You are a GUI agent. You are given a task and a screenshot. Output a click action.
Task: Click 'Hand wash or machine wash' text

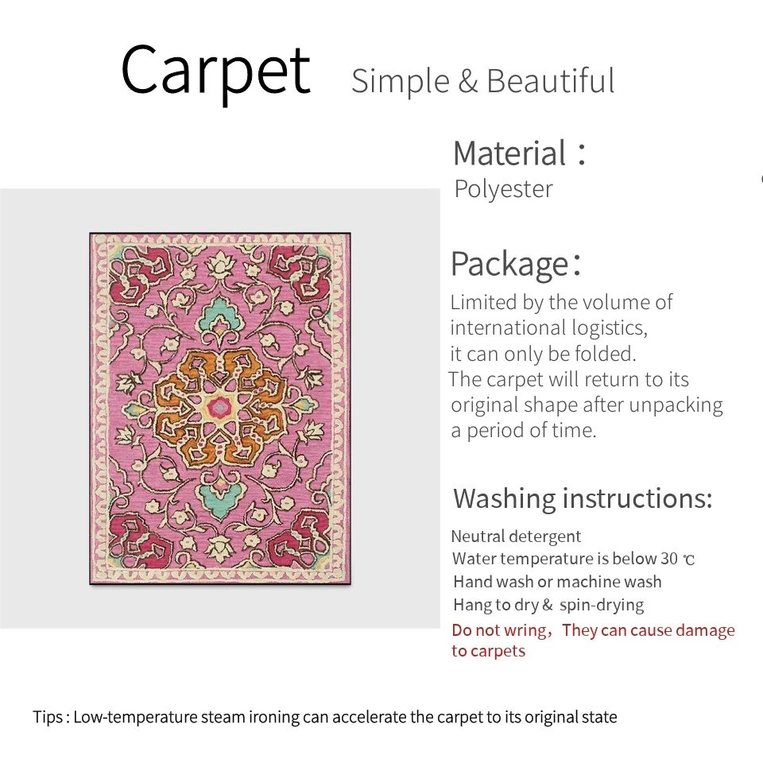[557, 582]
